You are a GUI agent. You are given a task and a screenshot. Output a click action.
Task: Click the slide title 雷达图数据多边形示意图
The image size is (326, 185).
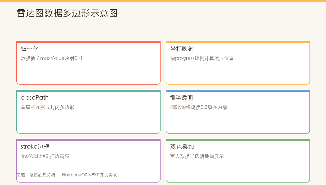click(67, 13)
